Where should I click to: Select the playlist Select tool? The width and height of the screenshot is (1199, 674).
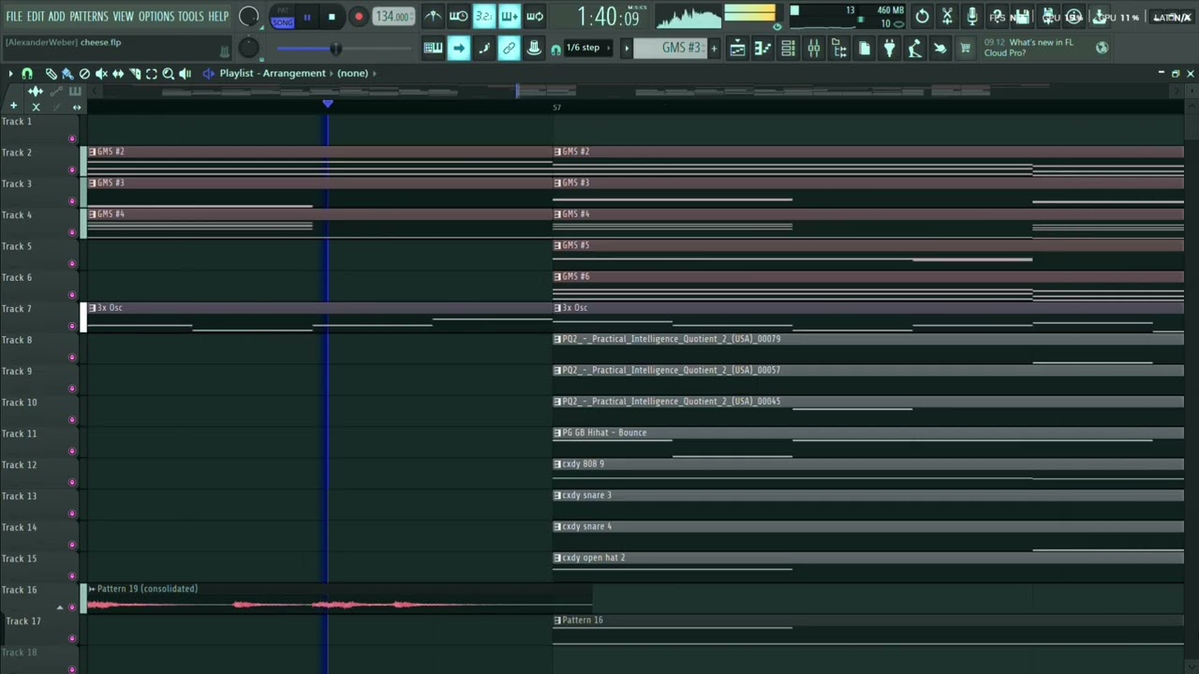152,73
